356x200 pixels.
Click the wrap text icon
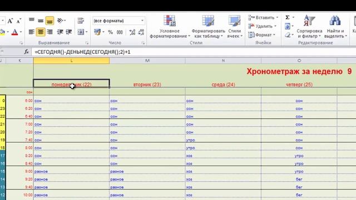click(81, 21)
